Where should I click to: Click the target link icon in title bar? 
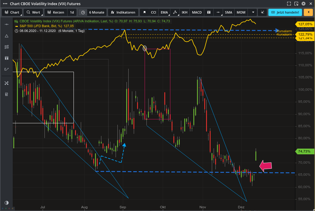[x=304, y=4]
